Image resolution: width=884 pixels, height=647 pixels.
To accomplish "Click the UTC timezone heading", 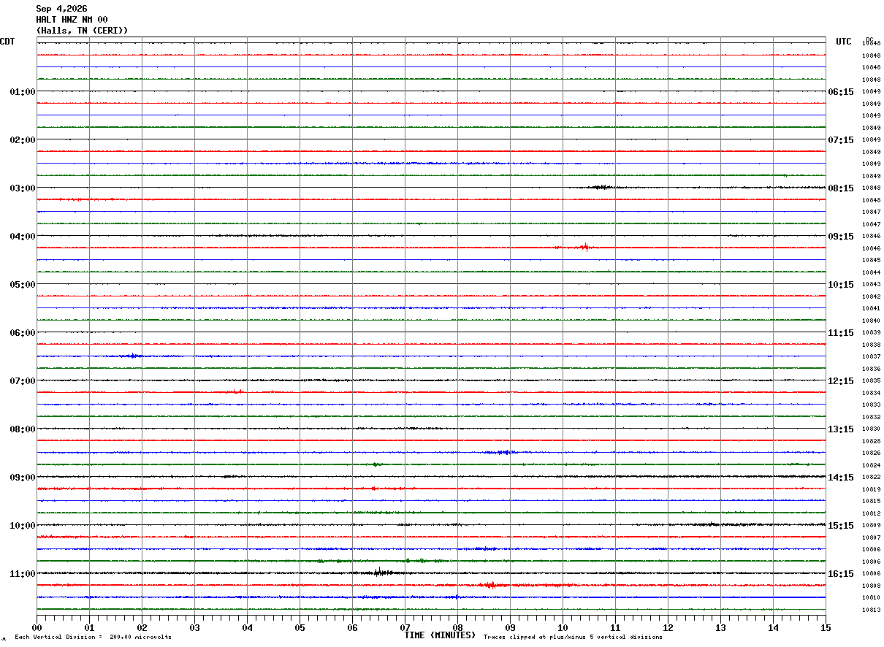I will [844, 42].
